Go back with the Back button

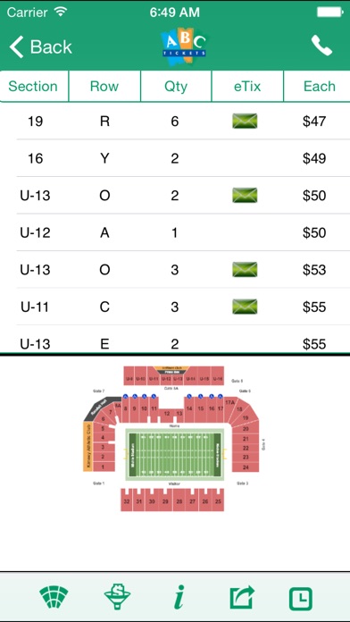(40, 46)
